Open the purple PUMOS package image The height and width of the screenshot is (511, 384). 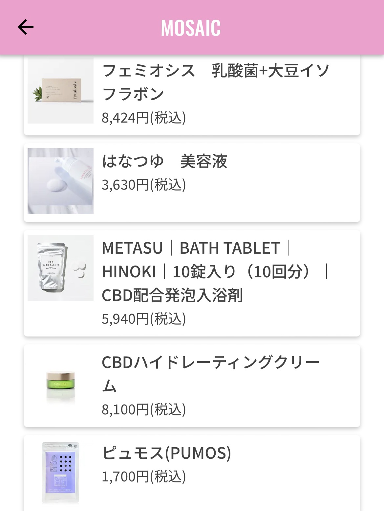click(60, 473)
